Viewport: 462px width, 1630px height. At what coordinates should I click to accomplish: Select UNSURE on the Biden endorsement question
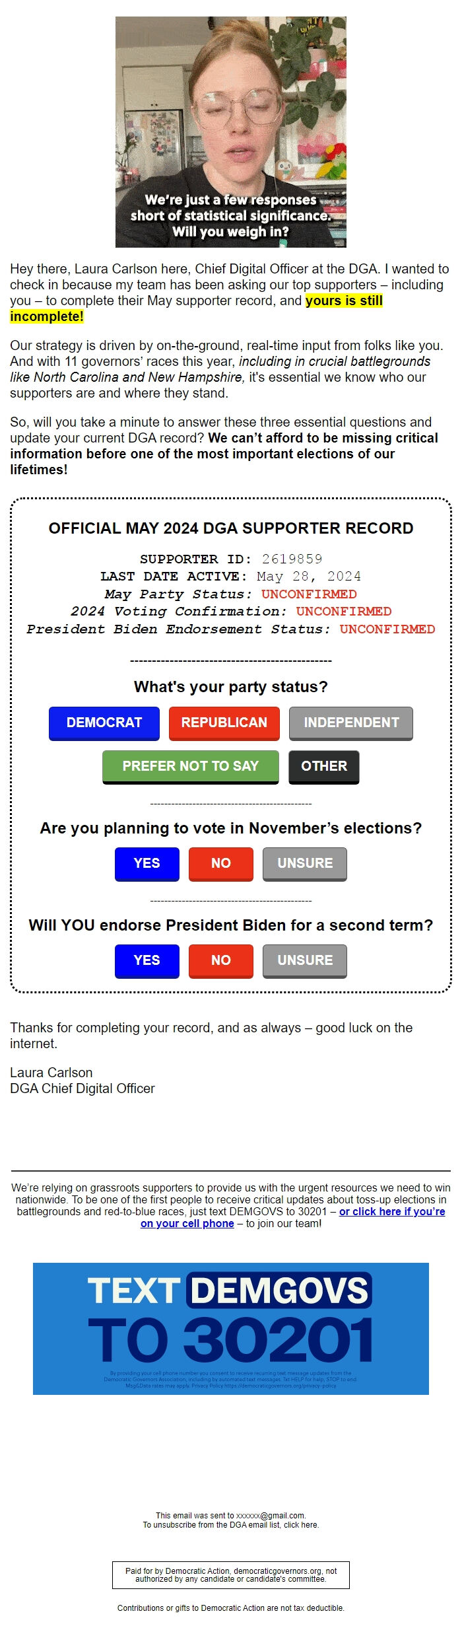point(304,961)
